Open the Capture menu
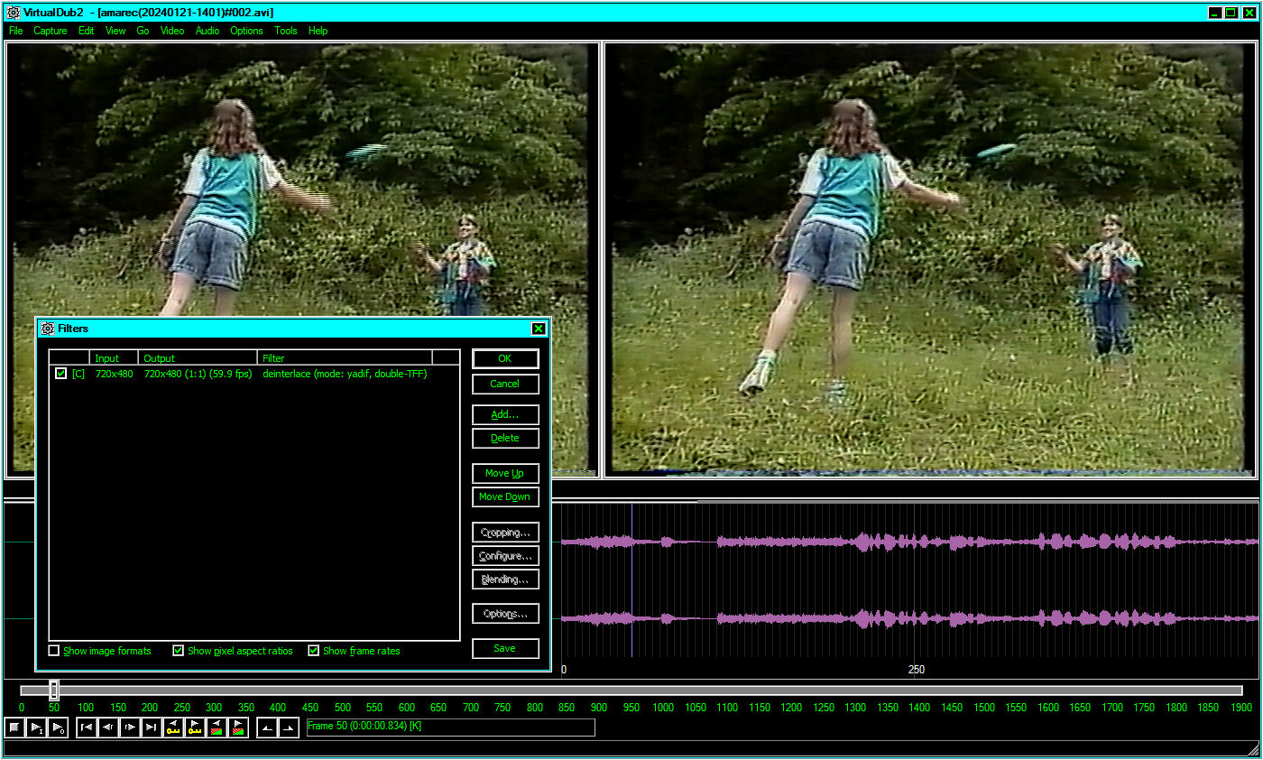The height and width of the screenshot is (760, 1263). pos(51,31)
